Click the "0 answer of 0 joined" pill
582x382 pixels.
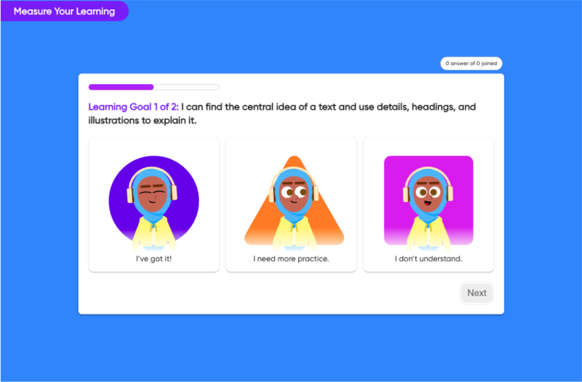point(471,64)
